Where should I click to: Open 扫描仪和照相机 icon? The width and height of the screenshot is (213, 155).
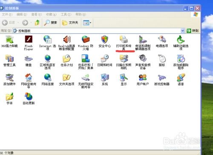pyautogui.click(x=124, y=58)
